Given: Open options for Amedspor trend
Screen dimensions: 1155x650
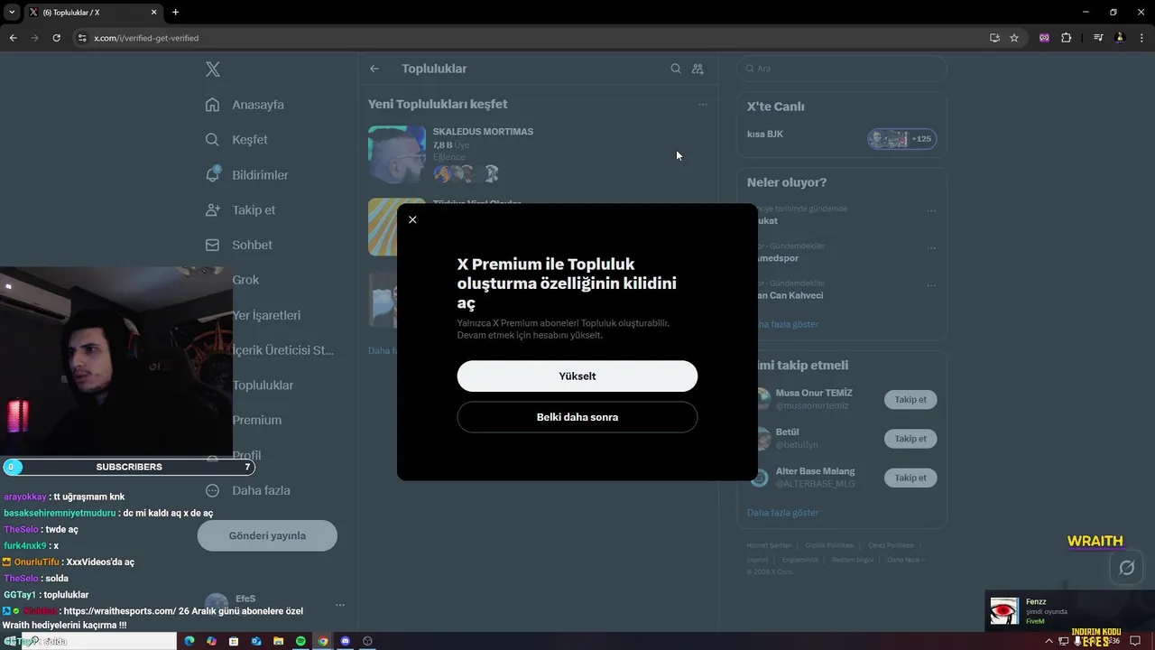Looking at the screenshot, I should tap(931, 248).
